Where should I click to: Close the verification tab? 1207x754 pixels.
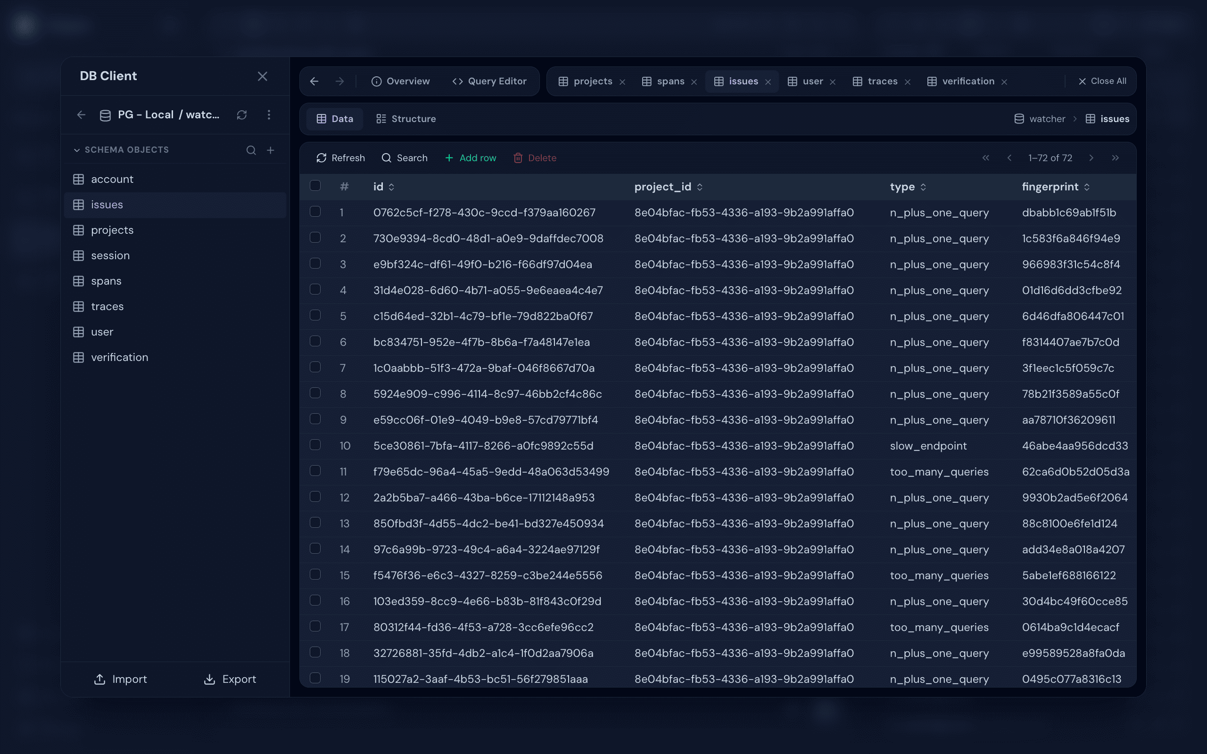point(1004,82)
